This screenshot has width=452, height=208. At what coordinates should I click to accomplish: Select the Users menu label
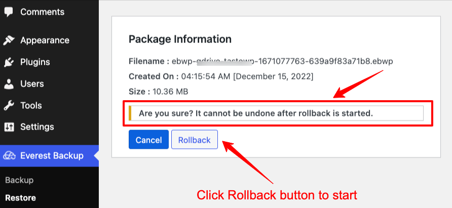click(x=32, y=84)
